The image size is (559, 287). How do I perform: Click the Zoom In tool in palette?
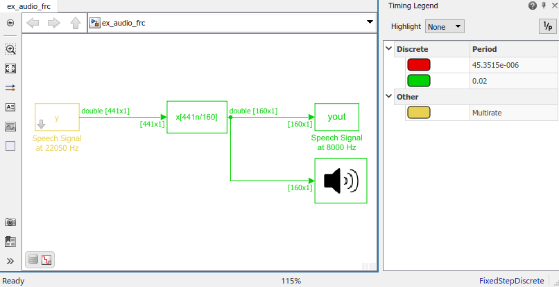point(10,50)
